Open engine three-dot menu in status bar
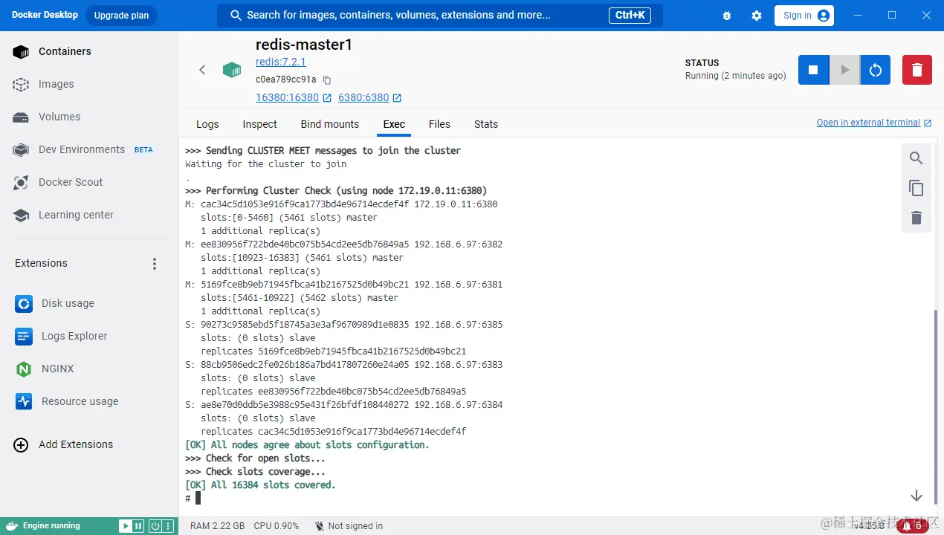Image resolution: width=944 pixels, height=535 pixels. (x=168, y=526)
